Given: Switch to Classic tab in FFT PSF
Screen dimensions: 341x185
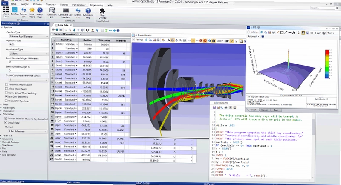Looking at the screenshot, I should (x=264, y=110).
